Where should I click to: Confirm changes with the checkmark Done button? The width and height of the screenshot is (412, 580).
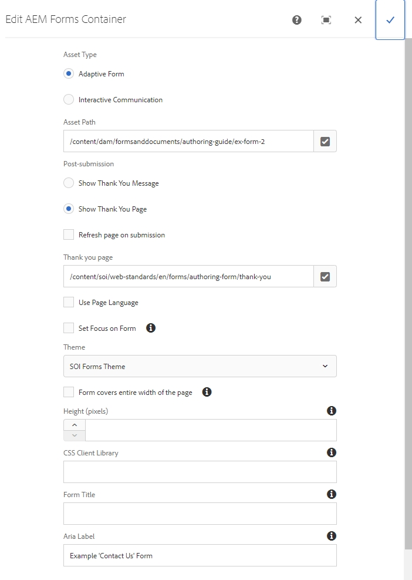click(x=390, y=20)
